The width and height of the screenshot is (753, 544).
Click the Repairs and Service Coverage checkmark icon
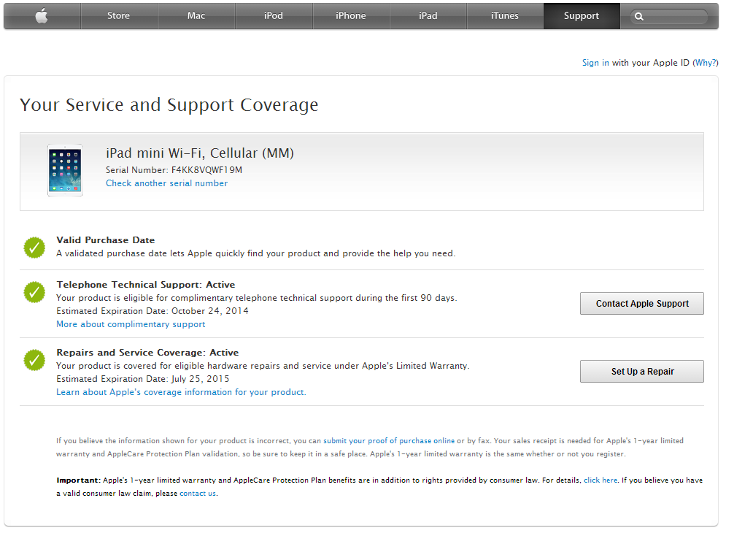coord(34,360)
